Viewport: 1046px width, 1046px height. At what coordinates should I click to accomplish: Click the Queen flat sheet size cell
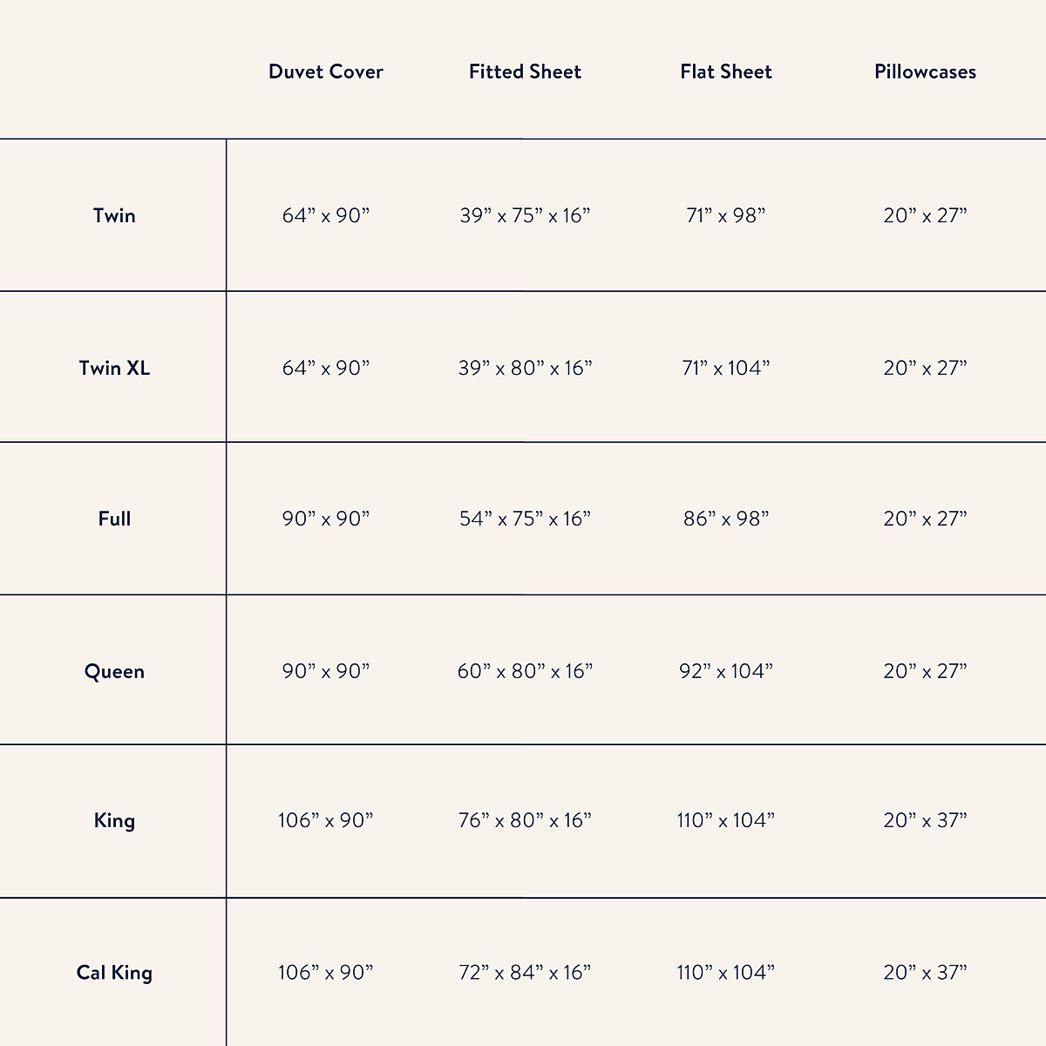[726, 671]
